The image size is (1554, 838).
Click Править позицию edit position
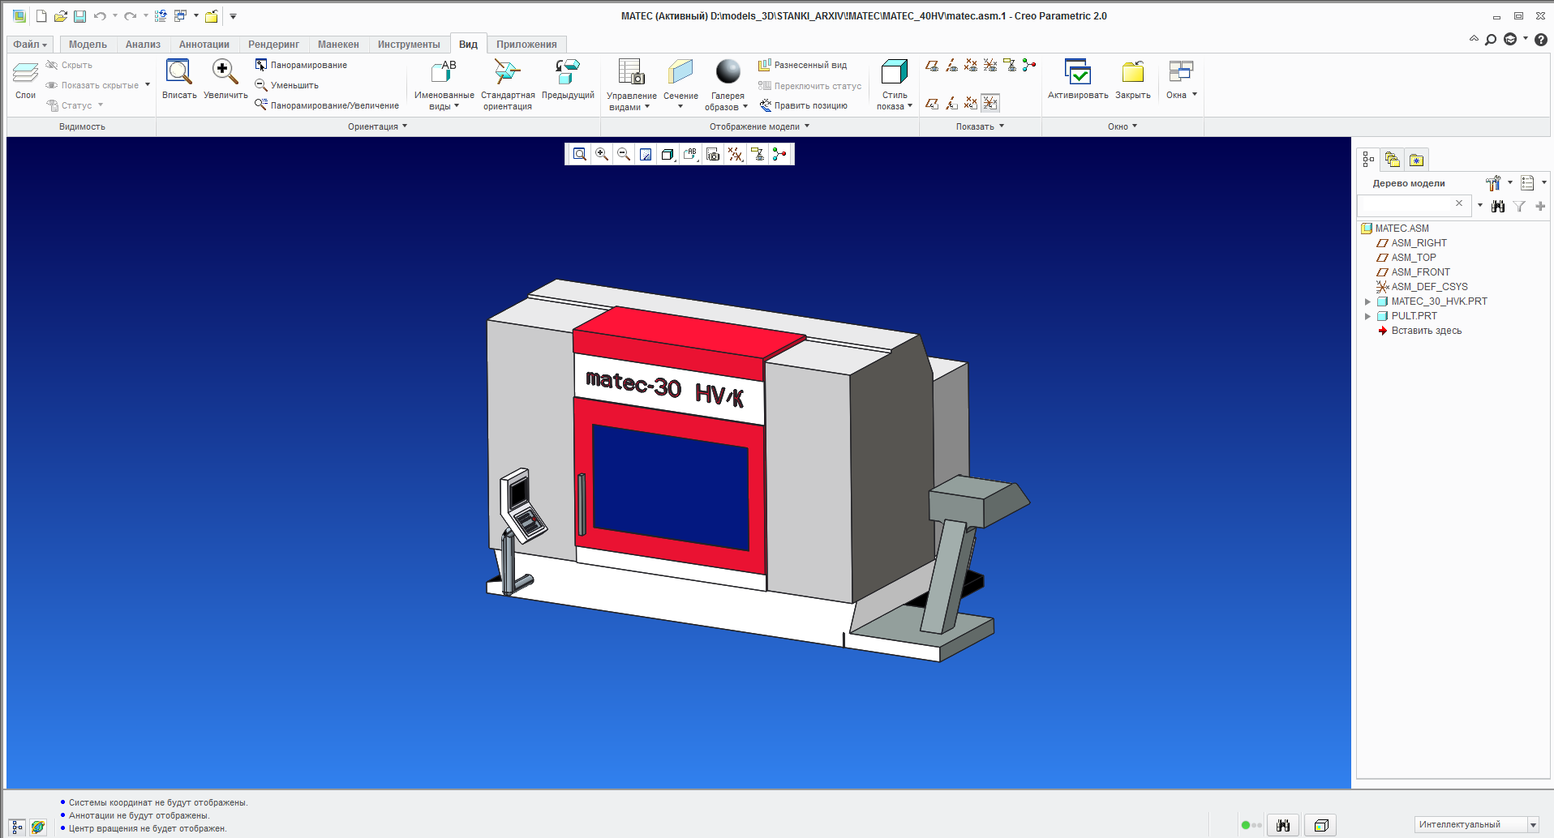click(804, 105)
